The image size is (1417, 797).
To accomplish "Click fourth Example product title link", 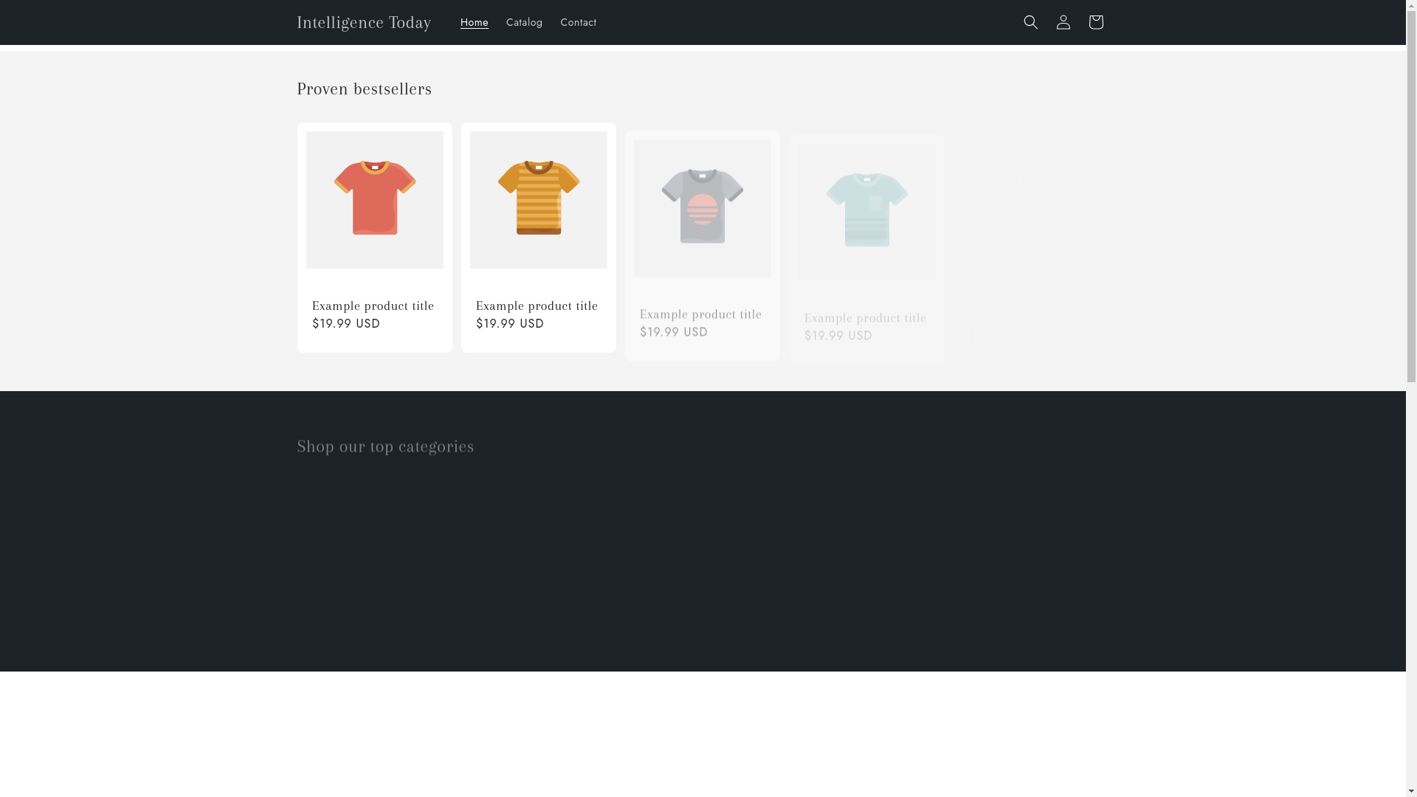I will (x=865, y=317).
